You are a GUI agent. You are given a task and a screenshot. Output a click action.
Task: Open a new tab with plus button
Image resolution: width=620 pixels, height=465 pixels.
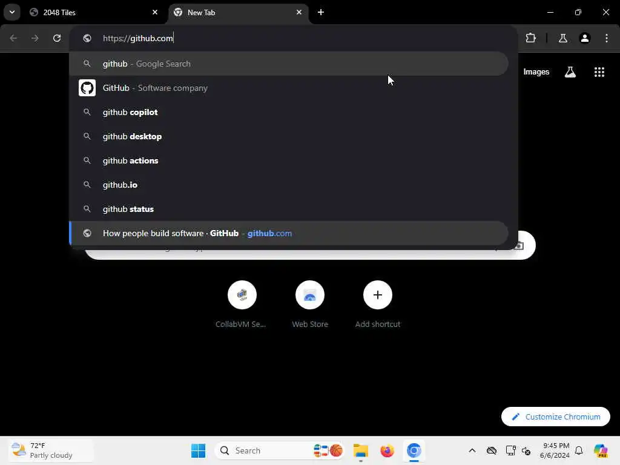click(321, 12)
